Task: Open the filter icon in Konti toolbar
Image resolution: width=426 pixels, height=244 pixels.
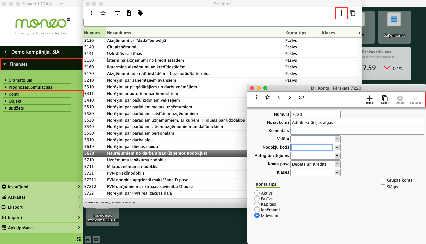Action: coord(118,13)
